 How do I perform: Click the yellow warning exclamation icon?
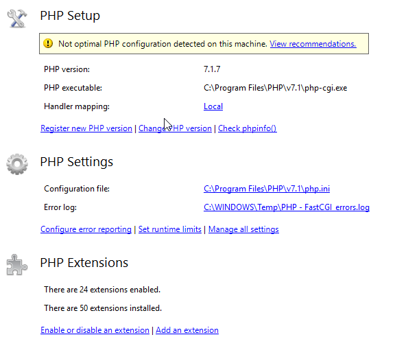pyautogui.click(x=48, y=43)
